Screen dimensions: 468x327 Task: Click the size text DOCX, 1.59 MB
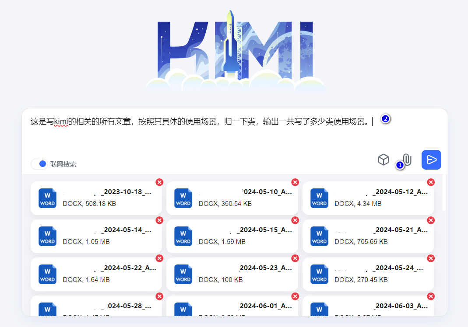coord(222,242)
